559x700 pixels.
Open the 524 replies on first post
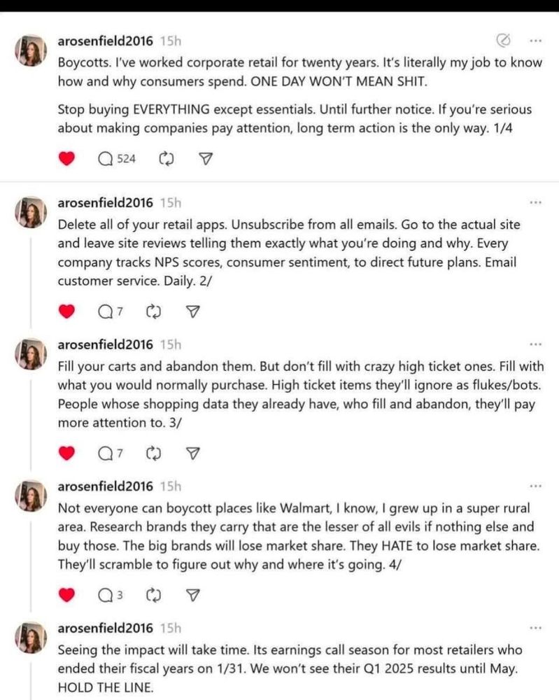116,159
